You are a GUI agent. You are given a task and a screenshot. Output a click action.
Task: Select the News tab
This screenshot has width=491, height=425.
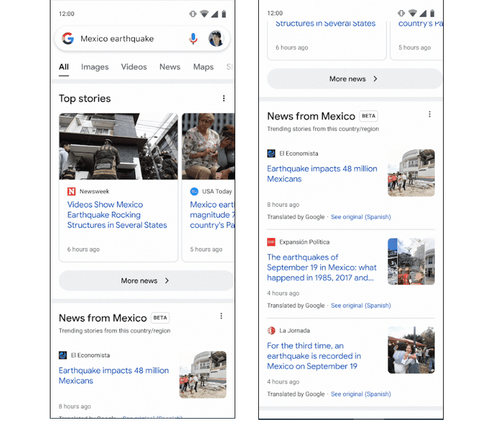(170, 67)
